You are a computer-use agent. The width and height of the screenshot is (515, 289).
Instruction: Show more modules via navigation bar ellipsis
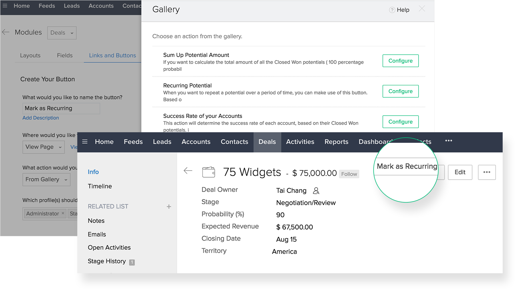point(449,141)
